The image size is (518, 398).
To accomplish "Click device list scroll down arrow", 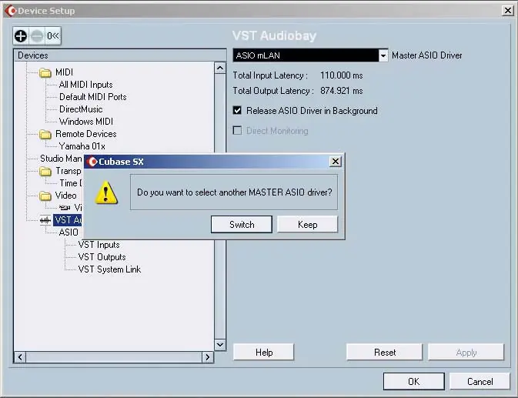I will [x=220, y=345].
